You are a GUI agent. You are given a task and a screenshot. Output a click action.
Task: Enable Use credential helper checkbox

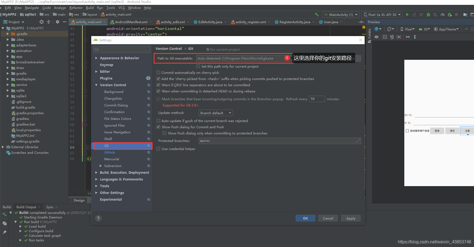click(x=158, y=149)
